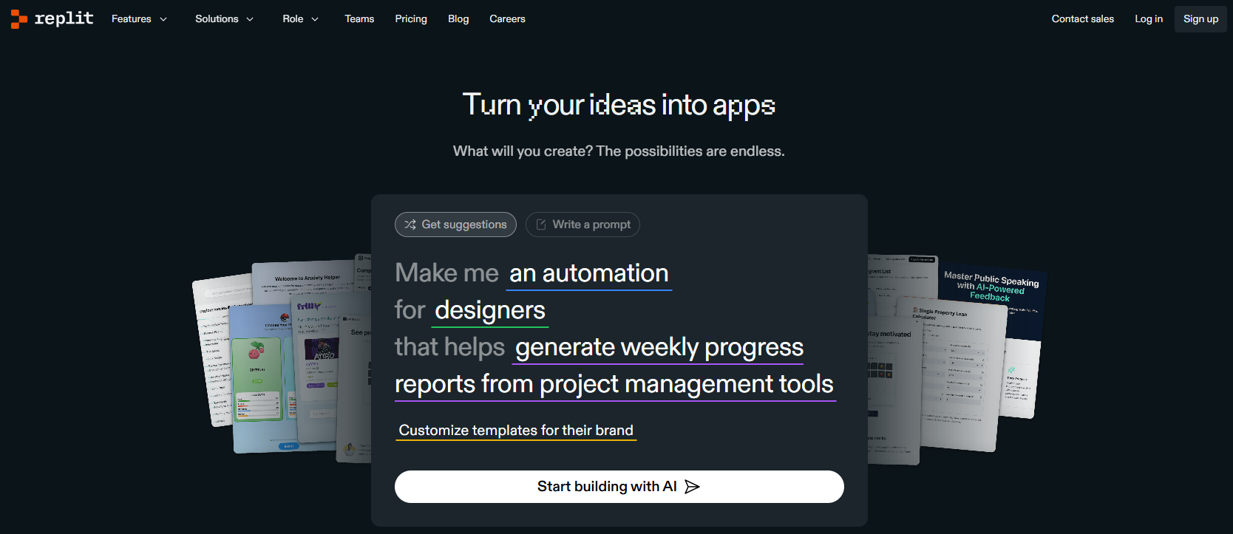Click the paper plane send icon
This screenshot has width=1233, height=534.
[x=692, y=487]
